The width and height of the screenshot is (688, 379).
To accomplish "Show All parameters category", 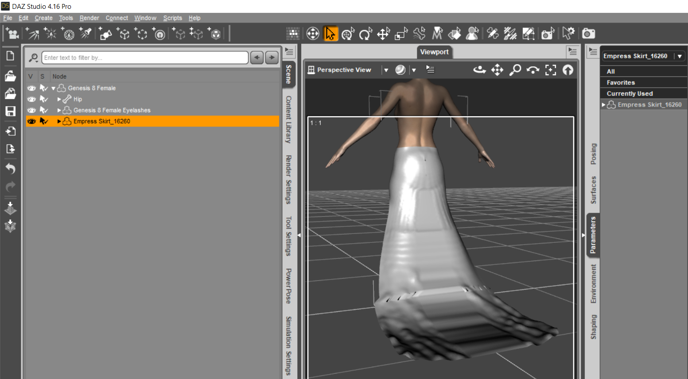I will pyautogui.click(x=644, y=71).
